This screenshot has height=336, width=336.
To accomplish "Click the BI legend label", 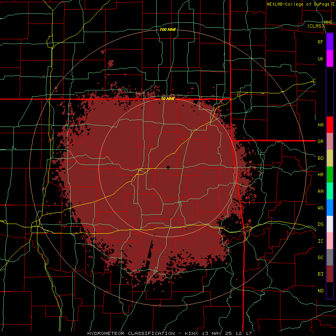I will 320,274.
